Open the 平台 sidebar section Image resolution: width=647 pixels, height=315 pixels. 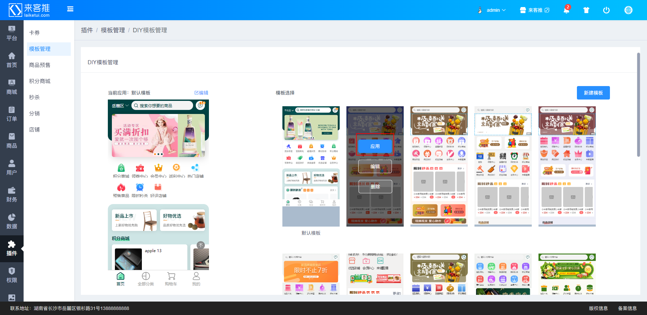(x=12, y=33)
